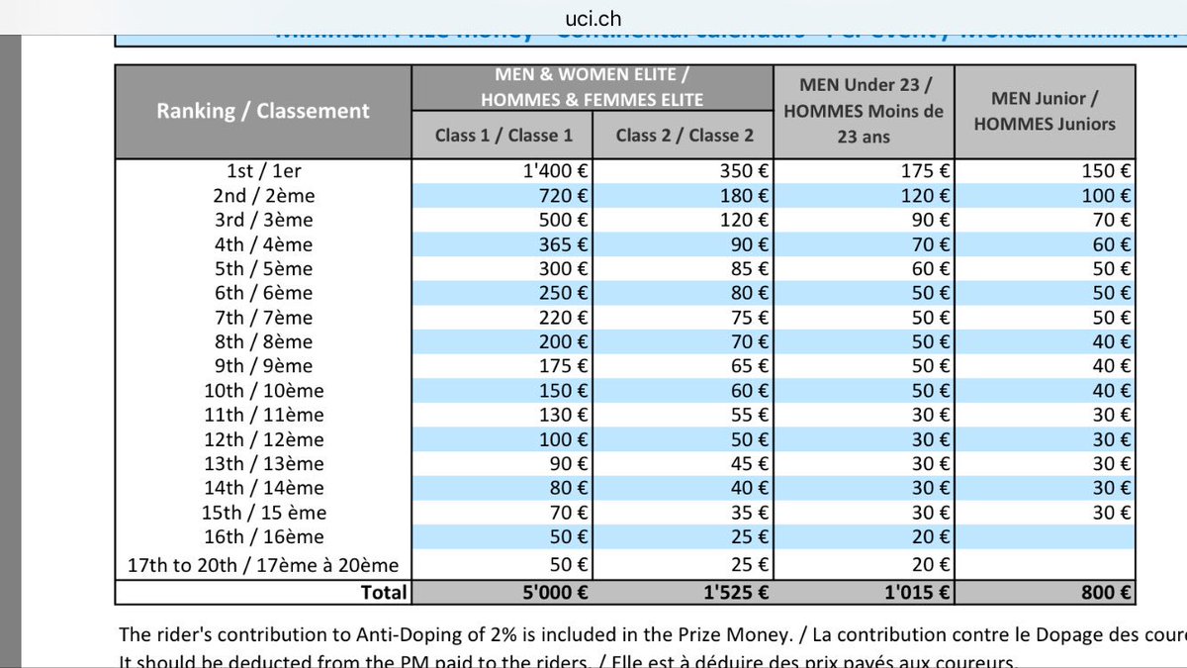This screenshot has width=1187, height=668.
Task: Select the "9th / 9ème" row label
Action: point(263,366)
